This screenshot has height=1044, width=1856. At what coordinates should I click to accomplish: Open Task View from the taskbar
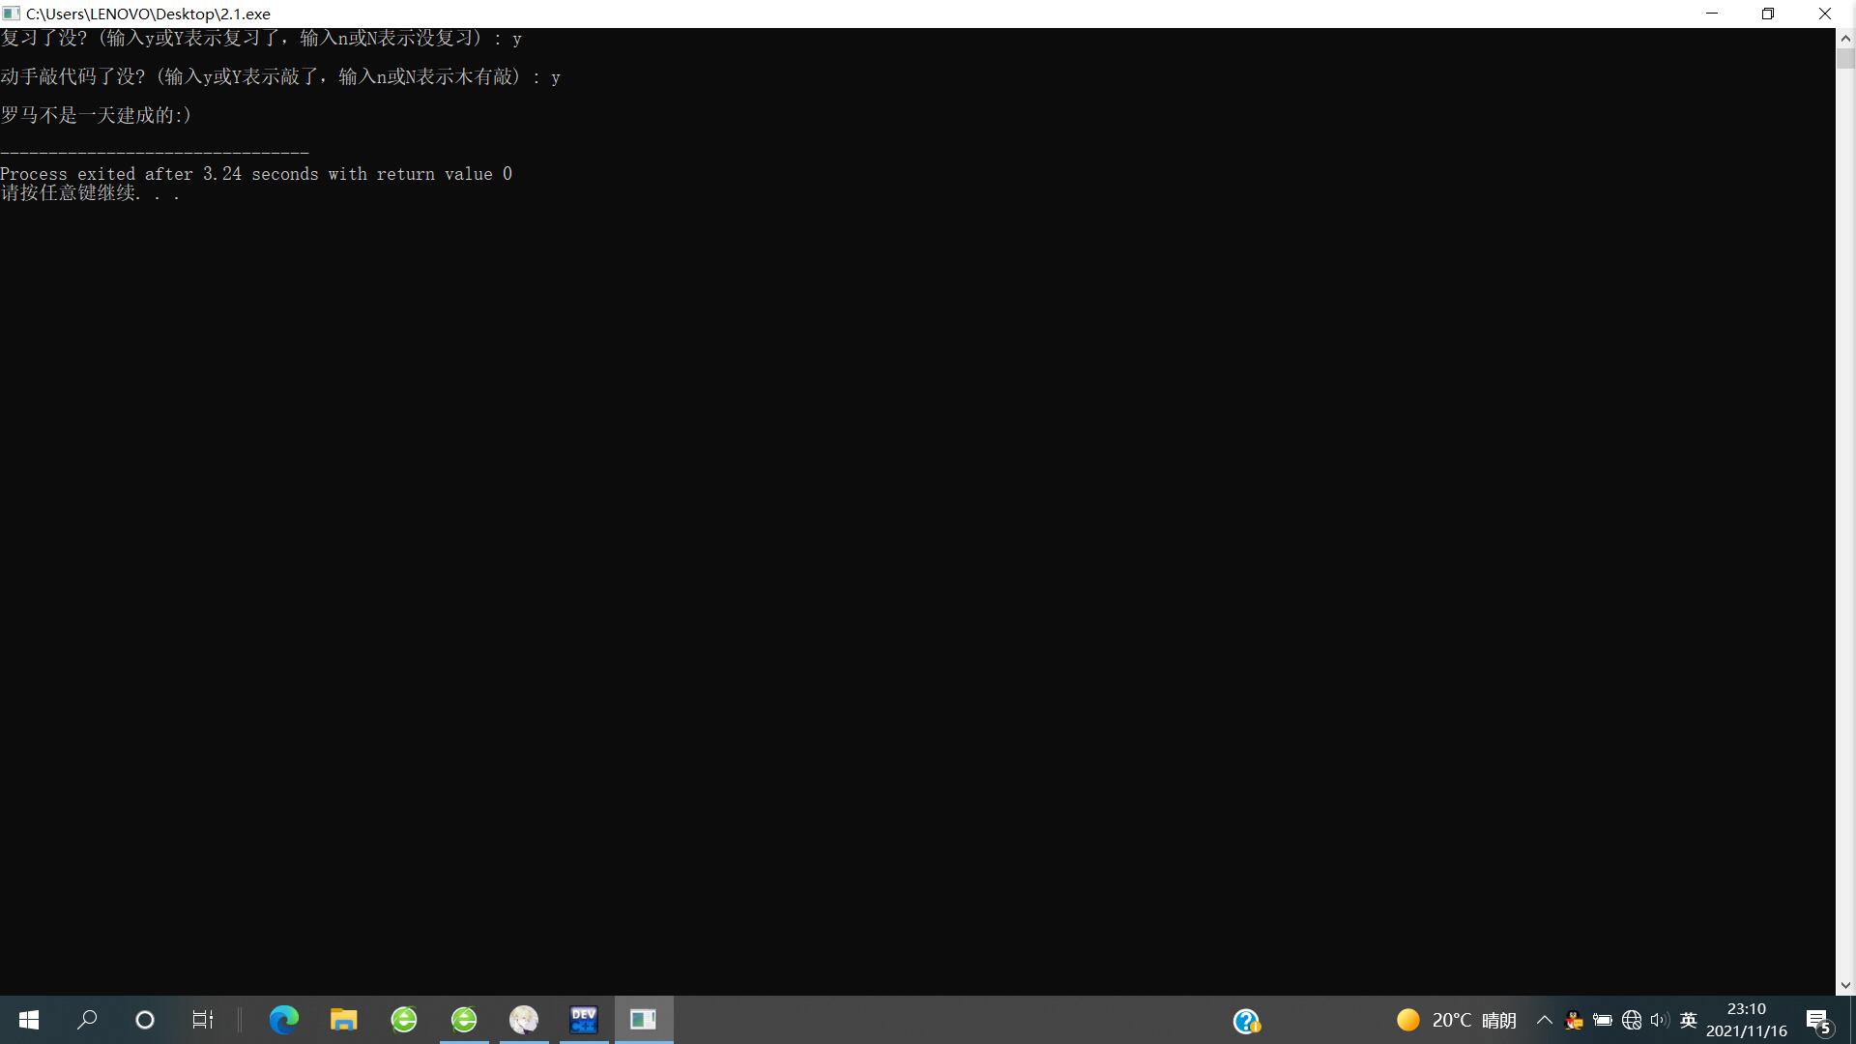202,1020
